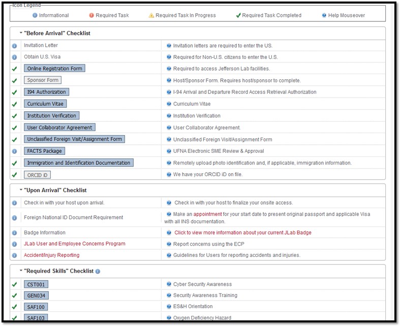Click info icon beside Foreign National ID Requirement
The width and height of the screenshot is (401, 327).
pos(15,218)
